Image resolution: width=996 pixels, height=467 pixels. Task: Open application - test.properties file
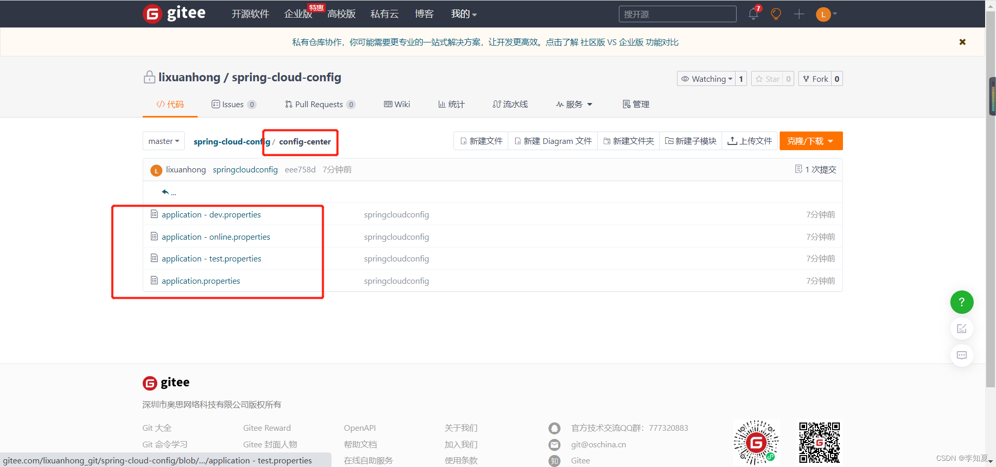[x=211, y=258]
